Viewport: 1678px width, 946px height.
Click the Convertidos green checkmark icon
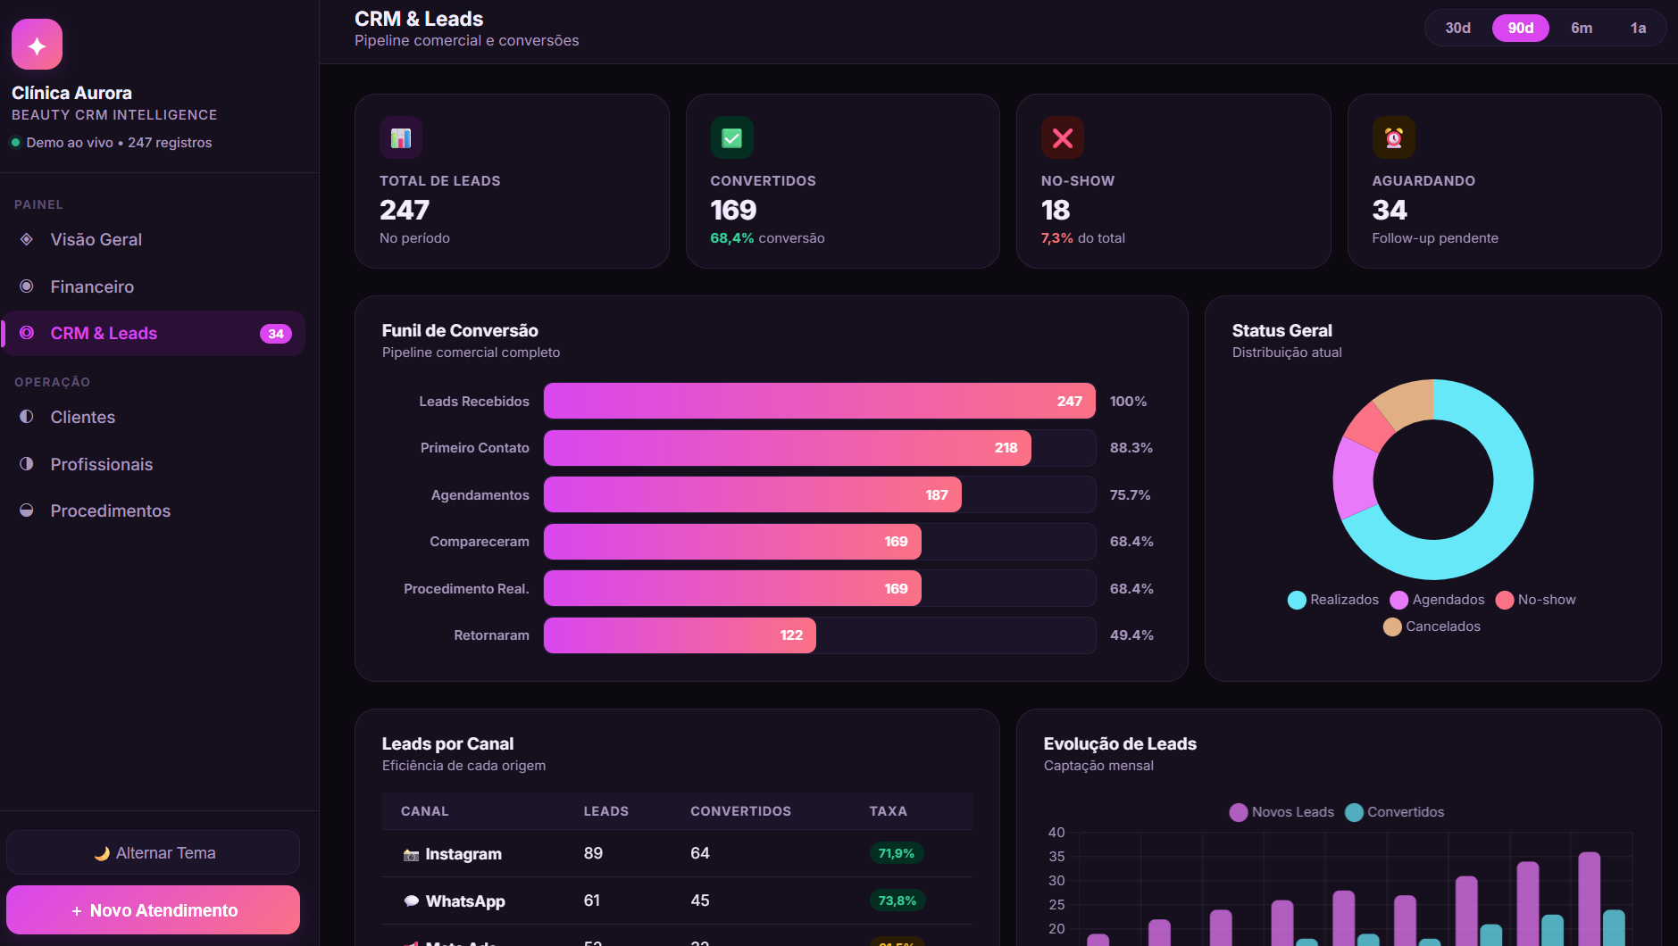[732, 137]
